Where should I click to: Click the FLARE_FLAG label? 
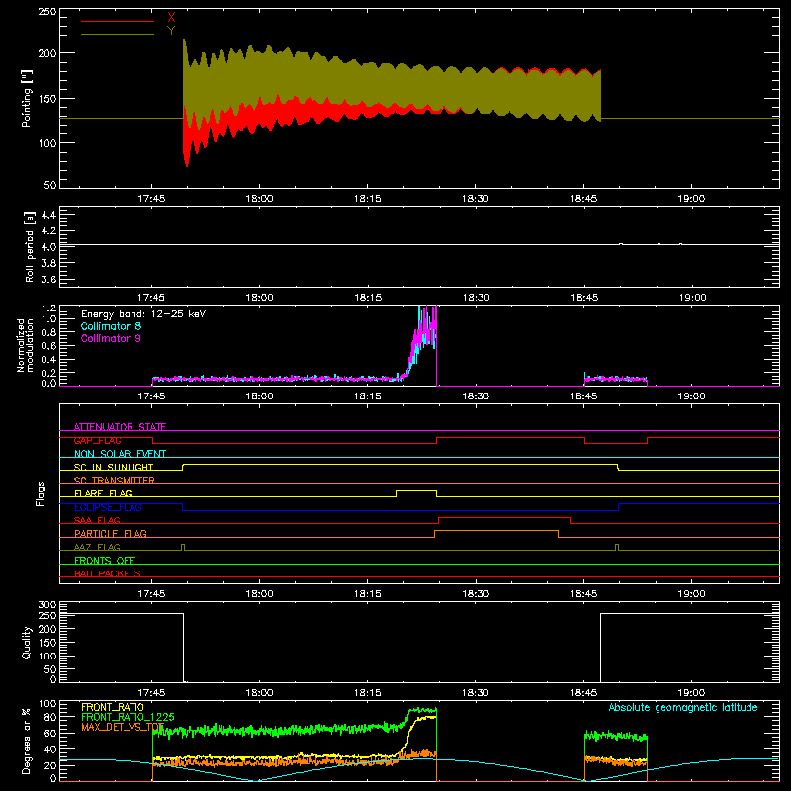coord(103,493)
